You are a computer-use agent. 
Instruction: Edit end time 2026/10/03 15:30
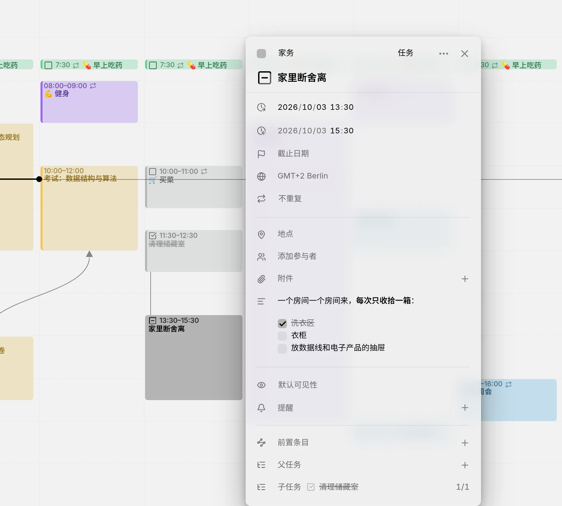tap(316, 131)
